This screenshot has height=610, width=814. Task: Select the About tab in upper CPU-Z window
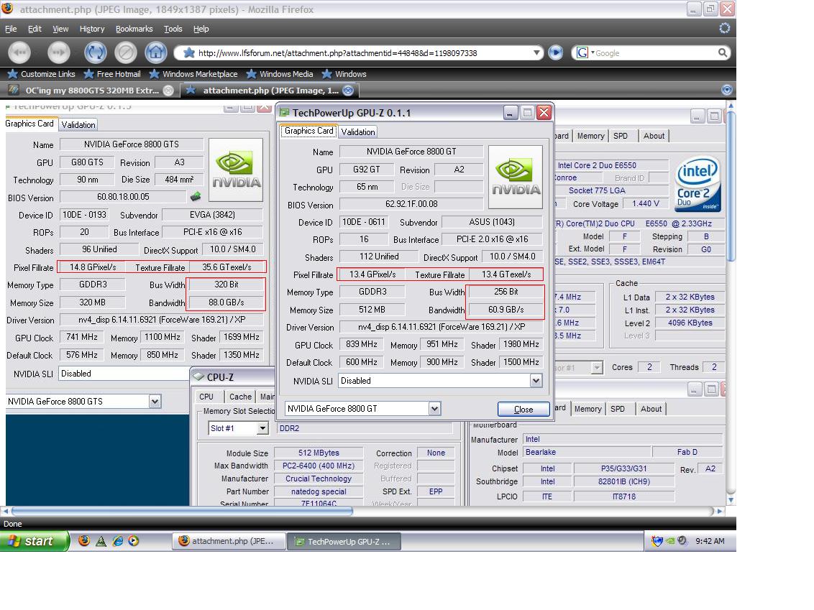(x=654, y=136)
